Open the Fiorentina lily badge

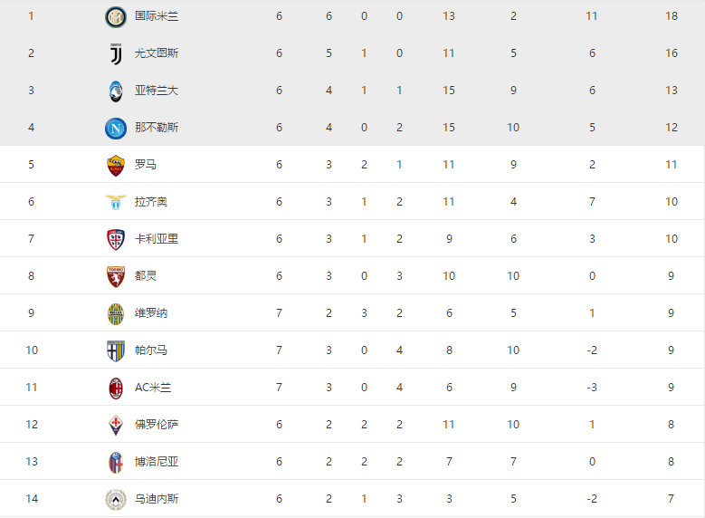tap(116, 426)
